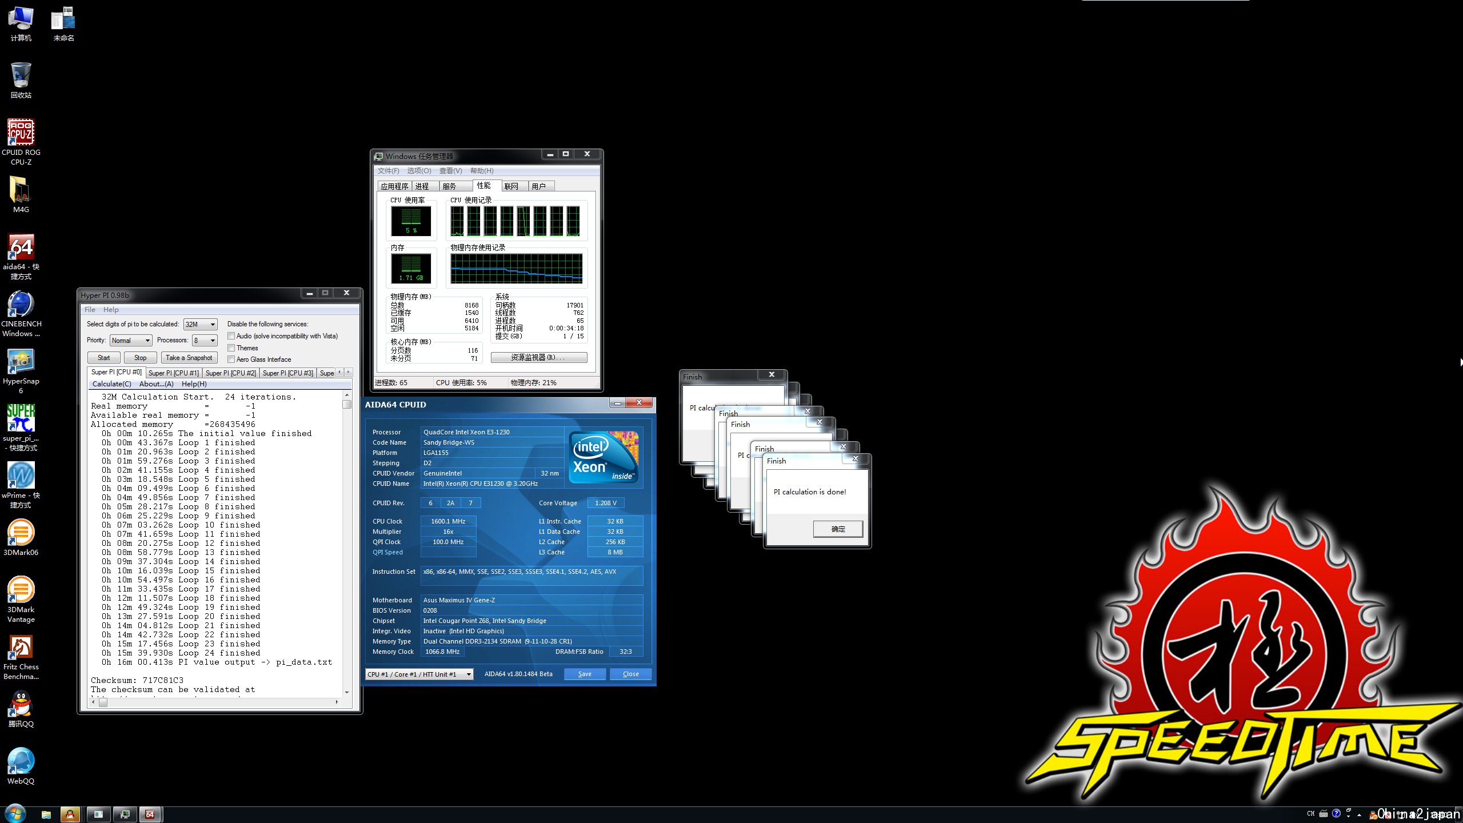1463x823 pixels.
Task: Switch to Task Manager Users tab (用户)
Action: [541, 186]
